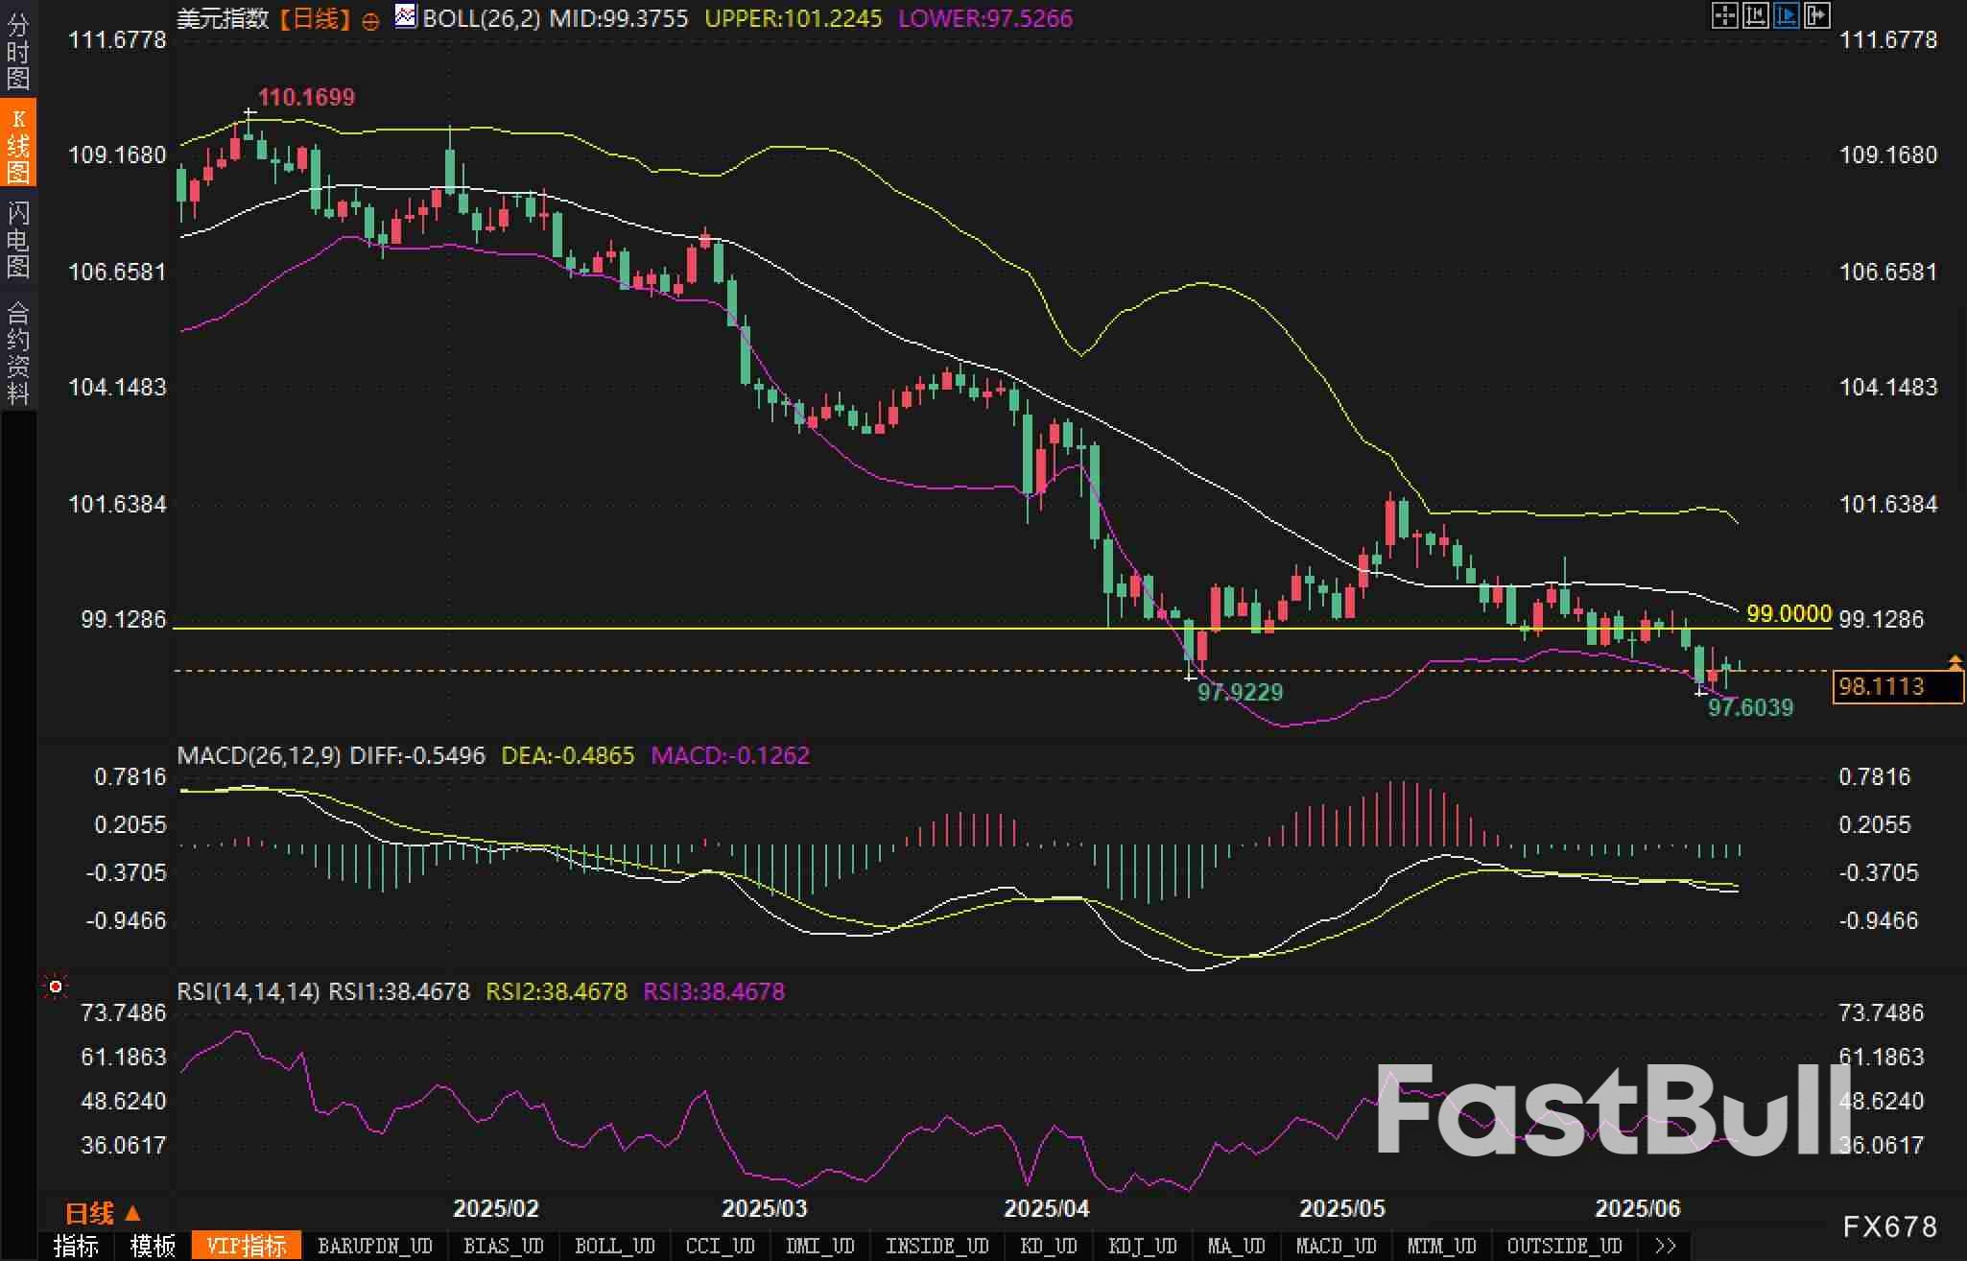
Task: Click the chart measurement tool icon
Action: 1755,15
